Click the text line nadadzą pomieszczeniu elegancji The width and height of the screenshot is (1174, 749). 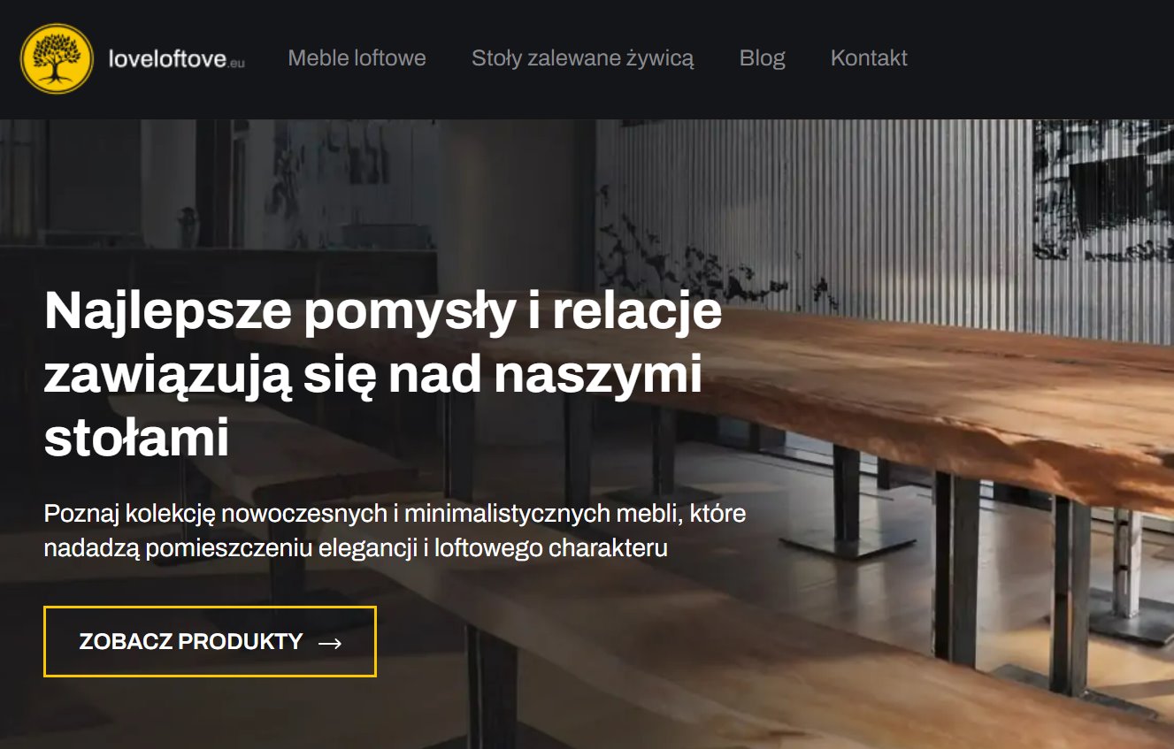356,548
